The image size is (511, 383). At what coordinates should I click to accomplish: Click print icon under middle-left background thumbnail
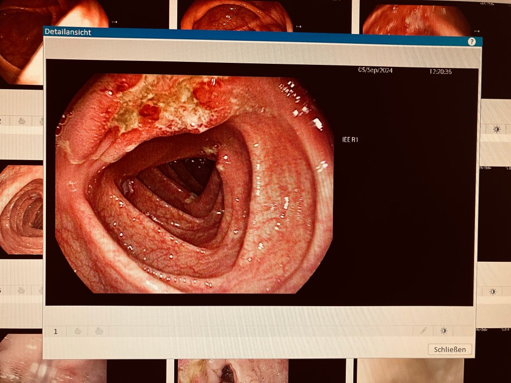coord(21,290)
